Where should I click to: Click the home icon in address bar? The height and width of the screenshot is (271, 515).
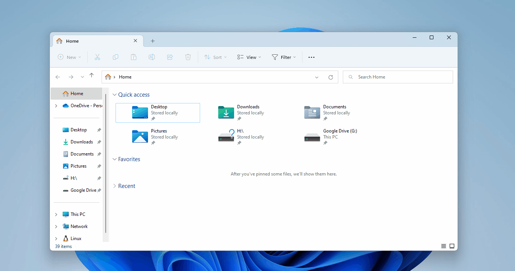[108, 77]
